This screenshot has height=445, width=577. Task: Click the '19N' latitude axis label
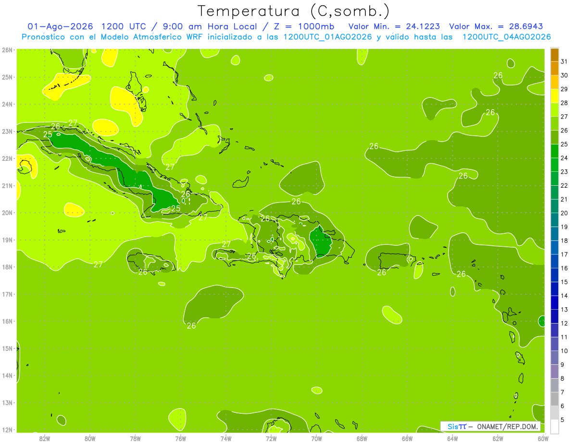click(7, 240)
